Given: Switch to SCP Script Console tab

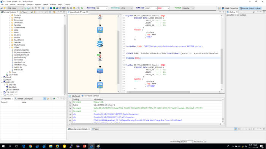Looking at the screenshot, I should 90,96.
